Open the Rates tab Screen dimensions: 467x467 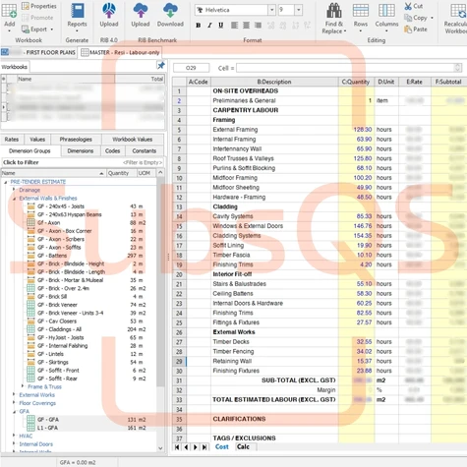point(12,140)
